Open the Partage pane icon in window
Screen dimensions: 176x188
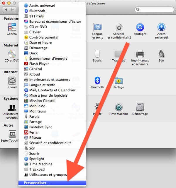(x=119, y=80)
